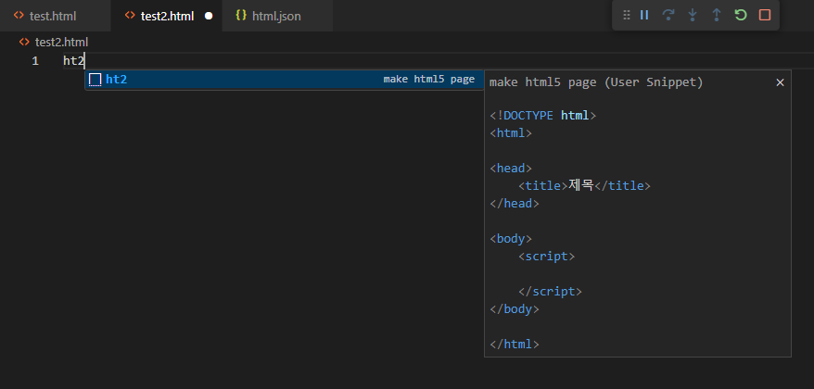Click the 'make html5 page (User Snippet)' title
The image size is (814, 389).
tap(596, 82)
